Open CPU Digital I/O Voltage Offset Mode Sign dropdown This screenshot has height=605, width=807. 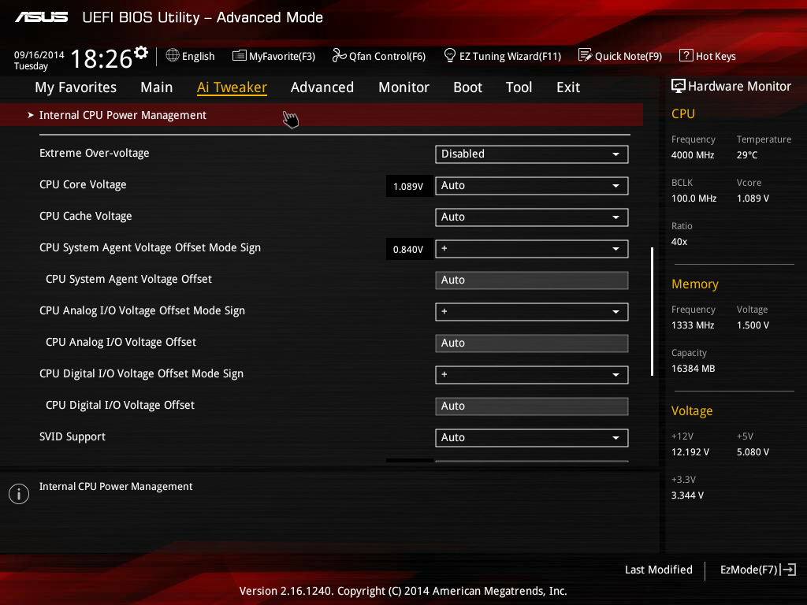click(x=532, y=374)
